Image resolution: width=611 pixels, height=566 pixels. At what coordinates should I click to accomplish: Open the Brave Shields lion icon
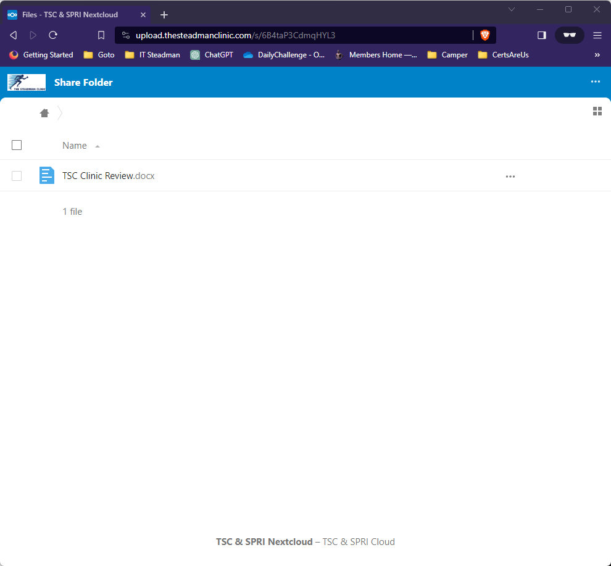(x=484, y=35)
